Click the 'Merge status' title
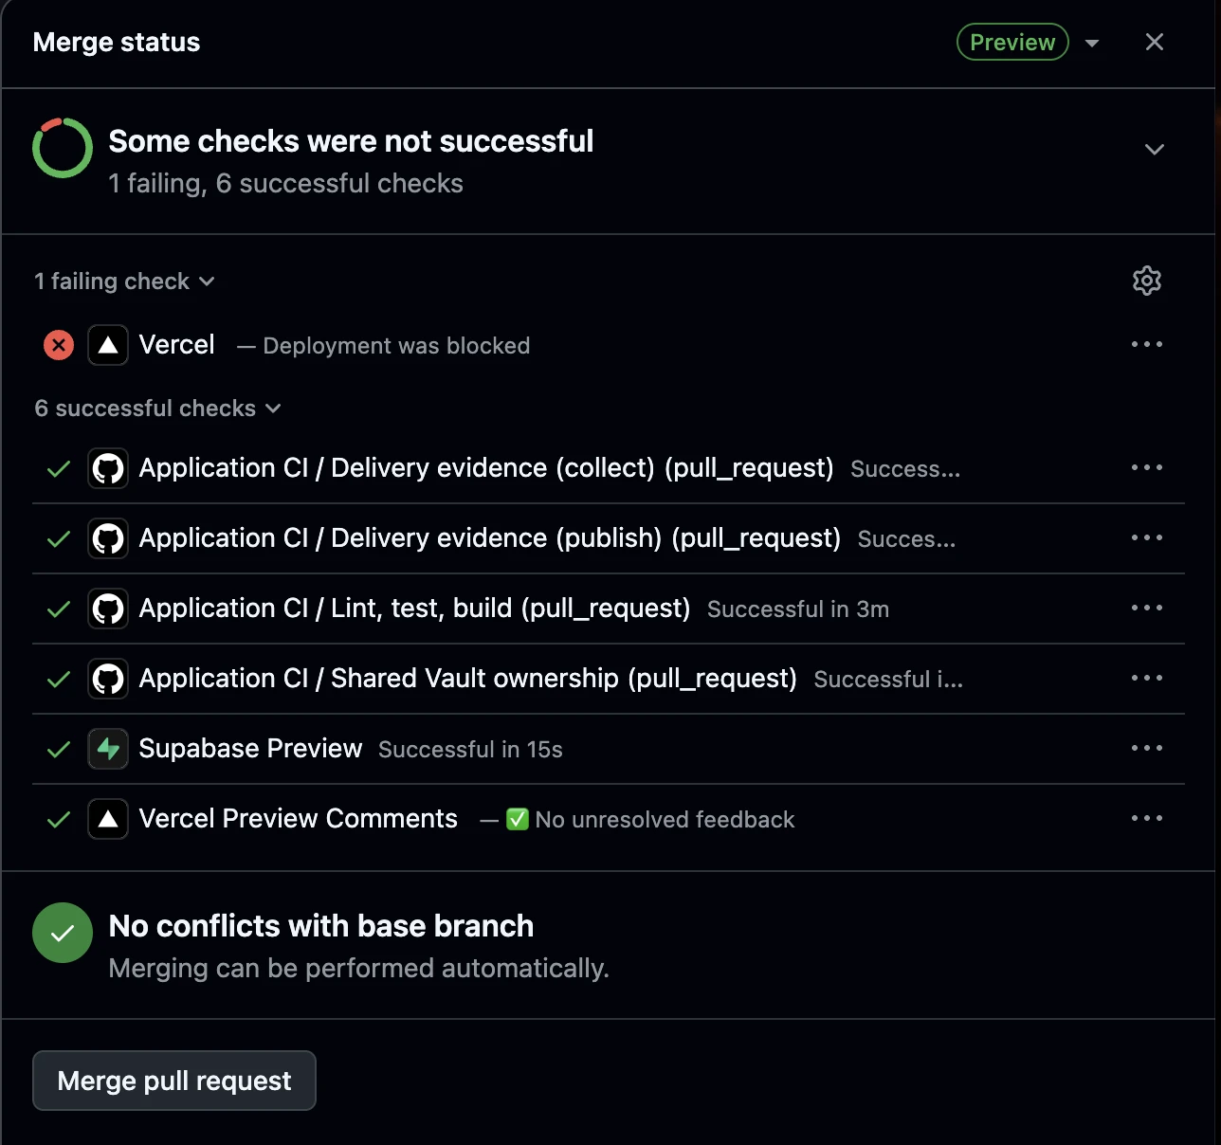 (x=117, y=42)
